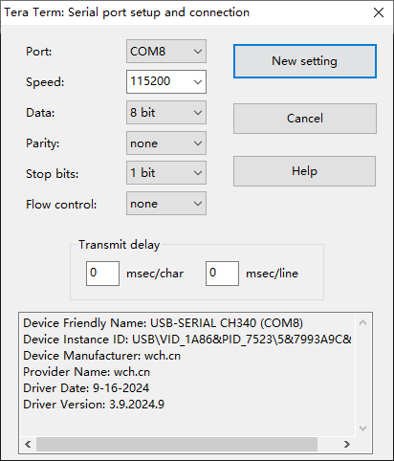Open the Port dropdown showing COM8
Screen dimensions: 394x461
(x=166, y=52)
